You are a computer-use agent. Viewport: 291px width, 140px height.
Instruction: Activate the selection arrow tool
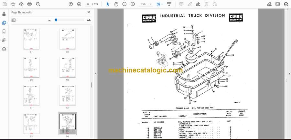pyautogui.click(x=108, y=4)
